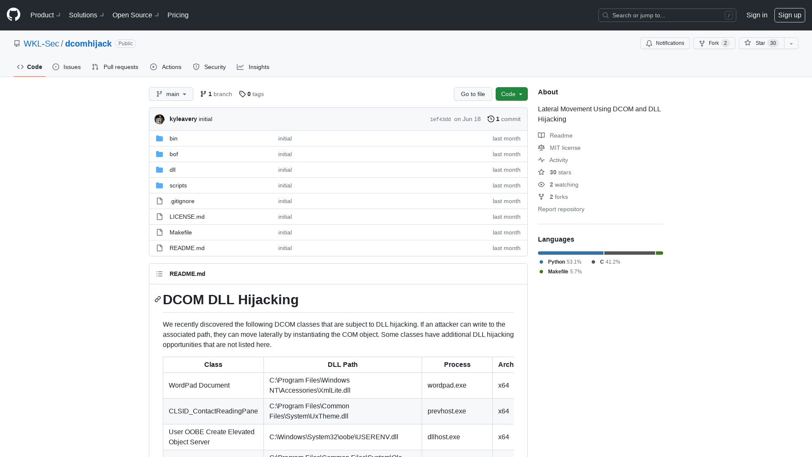812x457 pixels.
Task: Open the star lists dropdown arrow
Action: (x=791, y=43)
